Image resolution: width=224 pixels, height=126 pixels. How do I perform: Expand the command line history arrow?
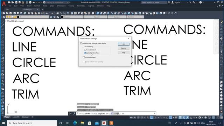[155, 113]
